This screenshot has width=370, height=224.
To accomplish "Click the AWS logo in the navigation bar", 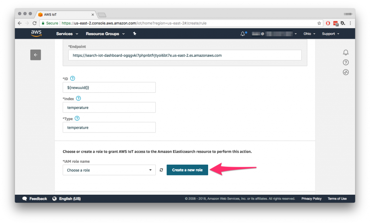I will tap(36, 33).
